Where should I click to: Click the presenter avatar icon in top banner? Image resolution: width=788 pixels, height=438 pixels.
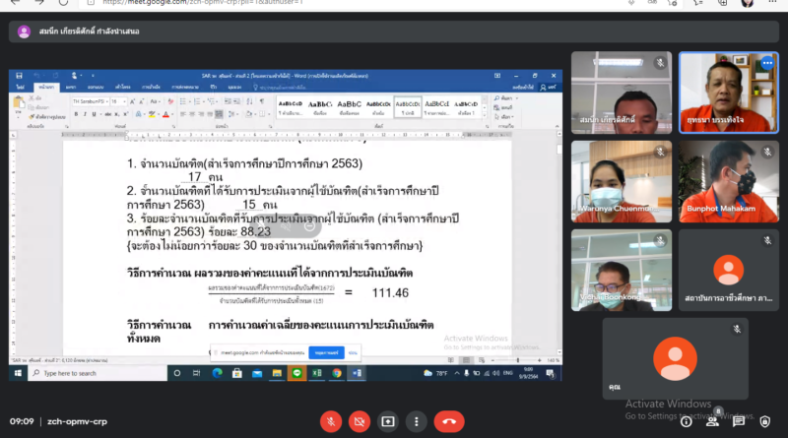(24, 31)
